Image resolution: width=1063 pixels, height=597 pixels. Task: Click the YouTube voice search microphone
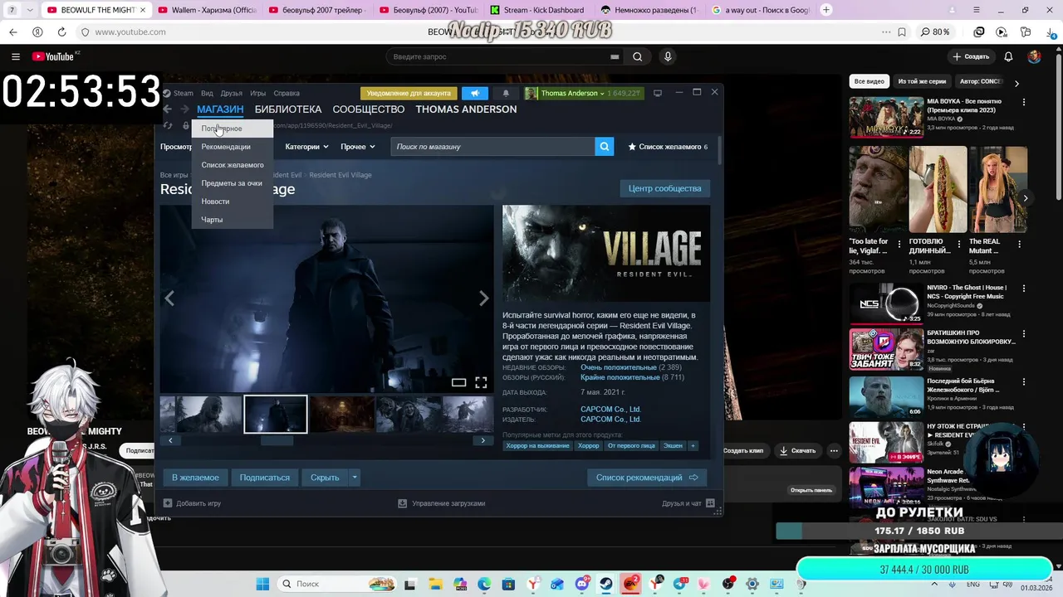click(x=668, y=56)
